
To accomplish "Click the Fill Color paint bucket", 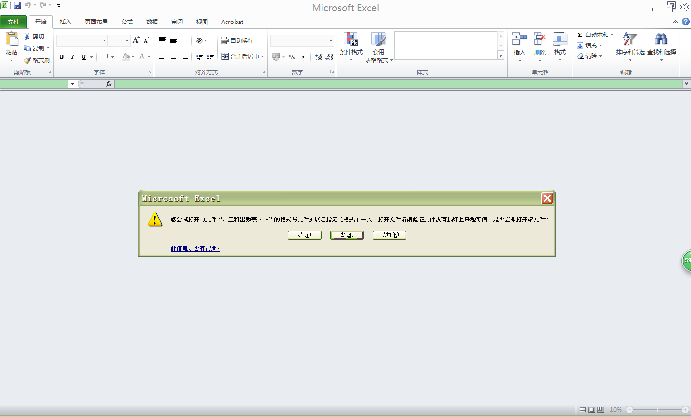I will tap(126, 57).
